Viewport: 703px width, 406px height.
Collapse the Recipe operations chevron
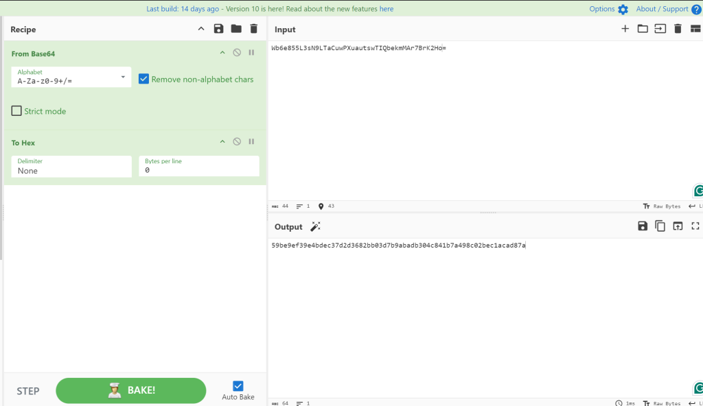(x=201, y=29)
